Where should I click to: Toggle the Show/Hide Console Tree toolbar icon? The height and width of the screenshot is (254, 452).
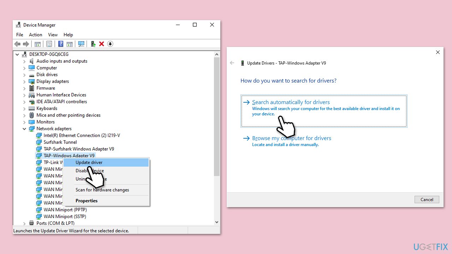37,44
